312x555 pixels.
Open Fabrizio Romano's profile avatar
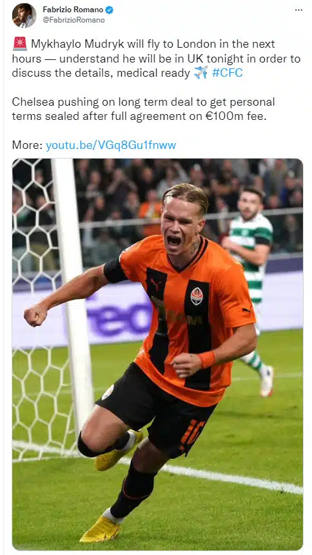[24, 15]
